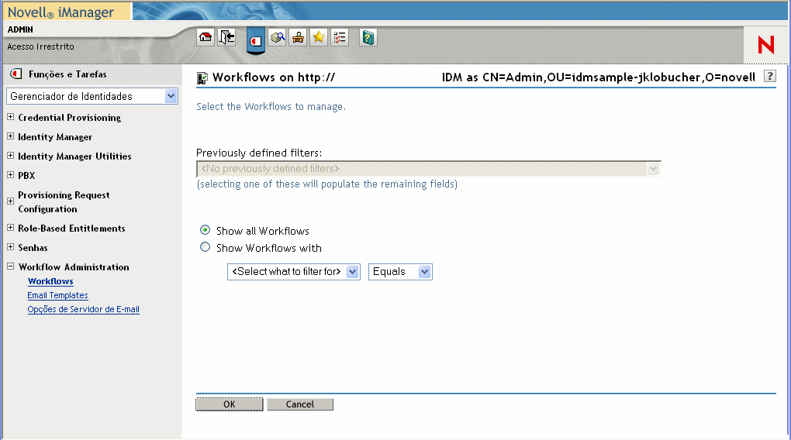The image size is (791, 440).
Task: Click the Cancel button
Action: coord(300,404)
